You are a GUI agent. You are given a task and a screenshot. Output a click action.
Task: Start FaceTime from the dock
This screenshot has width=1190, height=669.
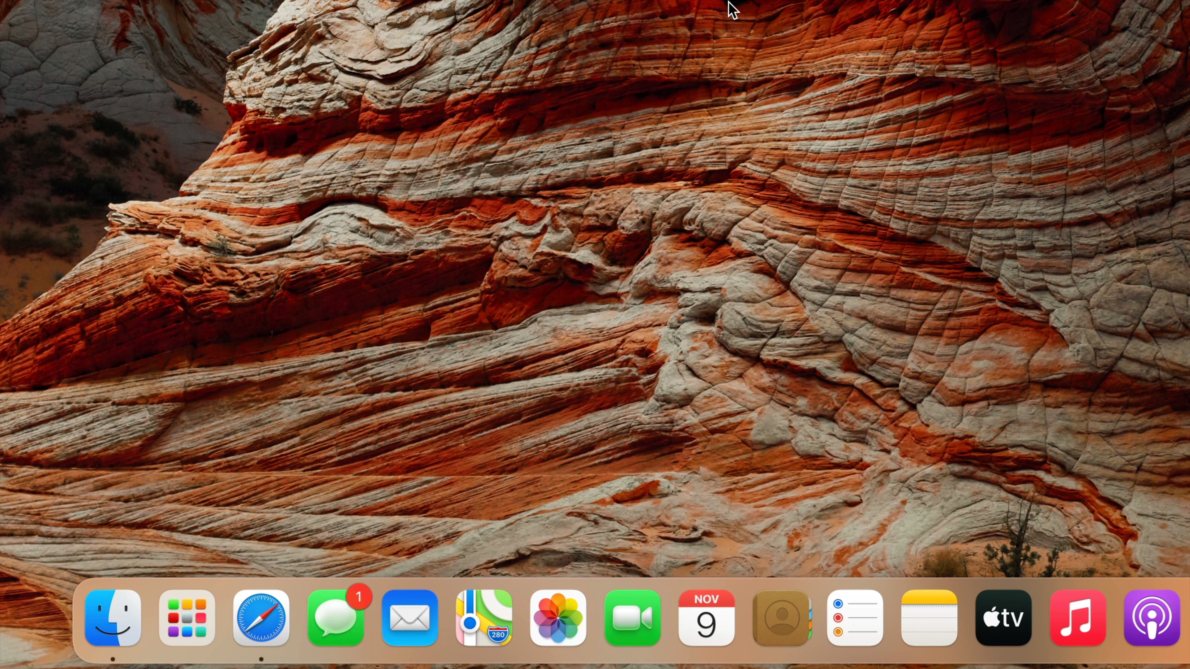pyautogui.click(x=632, y=617)
